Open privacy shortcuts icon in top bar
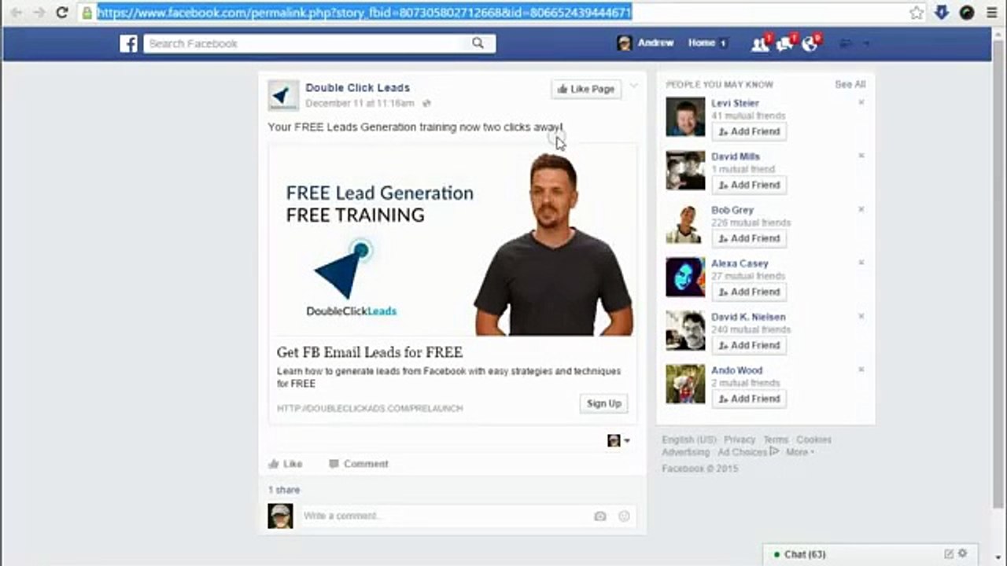 (846, 43)
